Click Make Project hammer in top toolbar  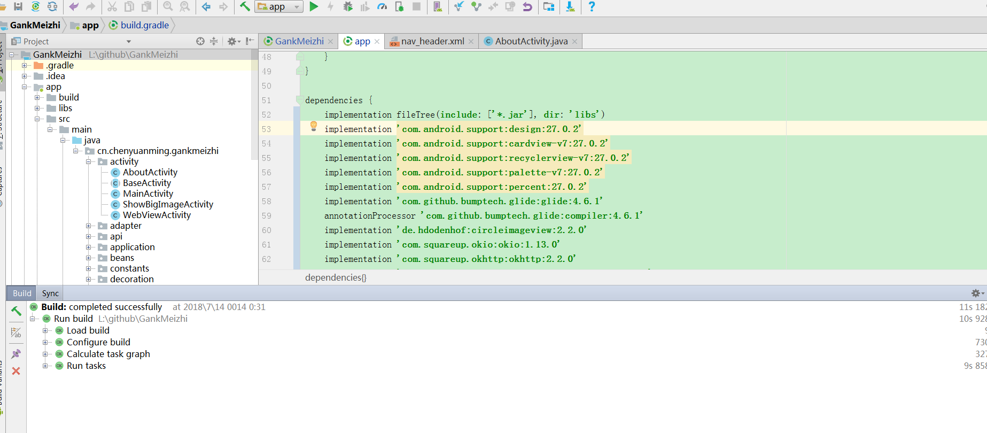coord(245,6)
